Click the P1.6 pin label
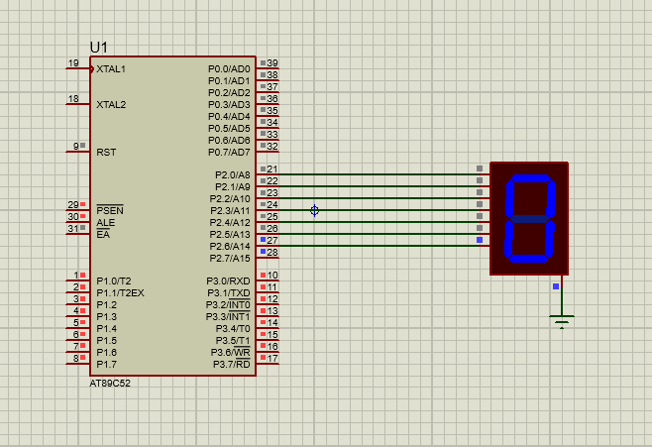The image size is (652, 447). pyautogui.click(x=106, y=352)
